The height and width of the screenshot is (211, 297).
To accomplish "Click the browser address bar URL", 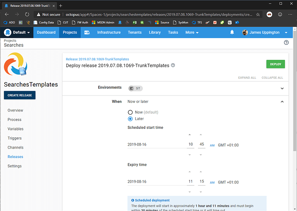I will coord(159,14).
